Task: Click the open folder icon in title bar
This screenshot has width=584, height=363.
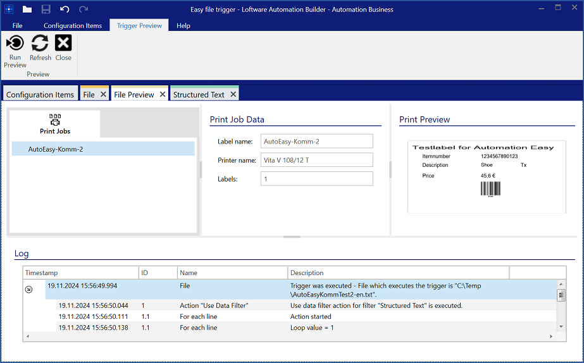Action: point(27,9)
